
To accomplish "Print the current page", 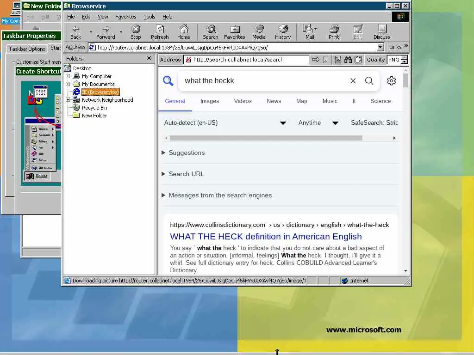I will [334, 32].
